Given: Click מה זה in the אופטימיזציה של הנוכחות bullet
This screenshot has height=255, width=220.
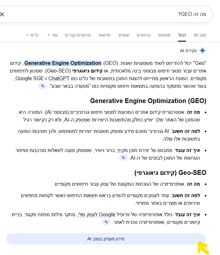Looking at the screenshot, I should coord(194,184).
